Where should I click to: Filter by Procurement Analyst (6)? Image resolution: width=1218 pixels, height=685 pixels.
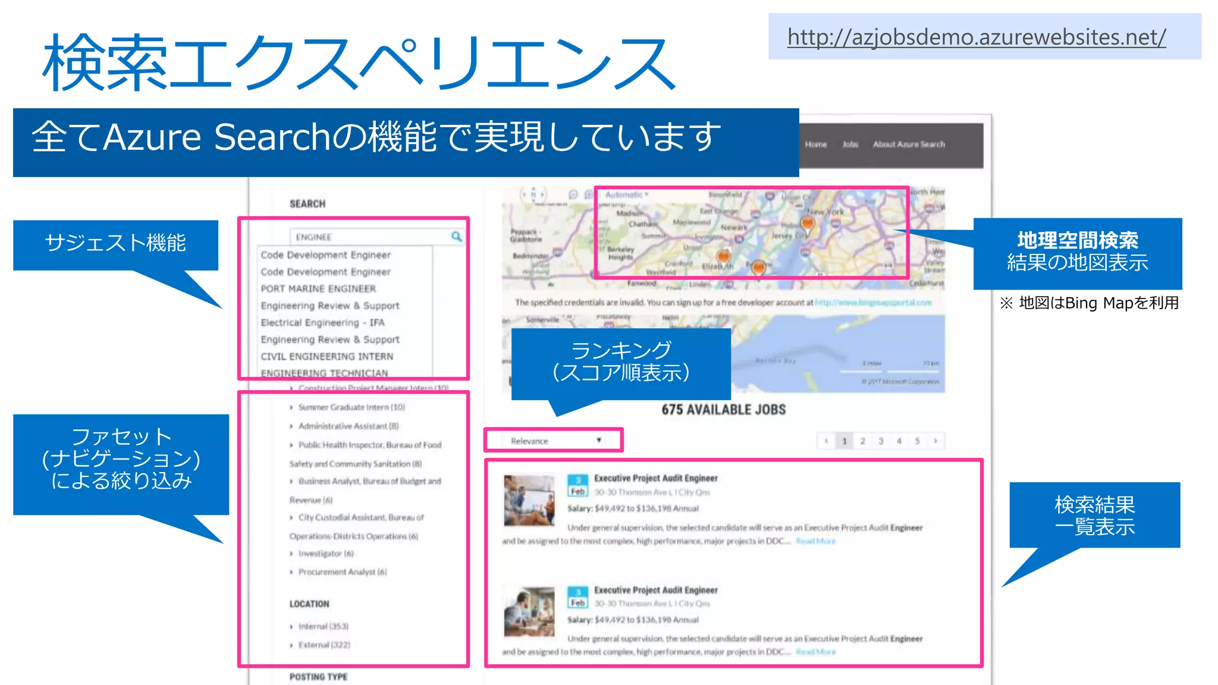343,572
